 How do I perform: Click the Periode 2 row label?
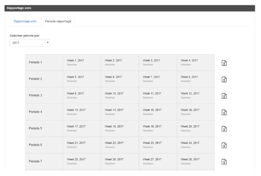click(x=35, y=79)
